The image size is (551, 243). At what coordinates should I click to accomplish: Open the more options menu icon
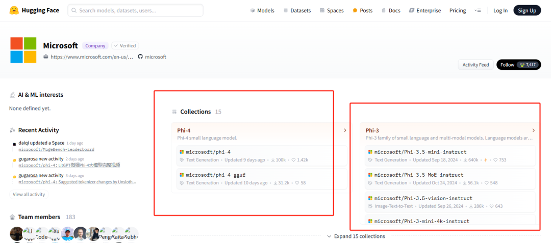point(477,11)
